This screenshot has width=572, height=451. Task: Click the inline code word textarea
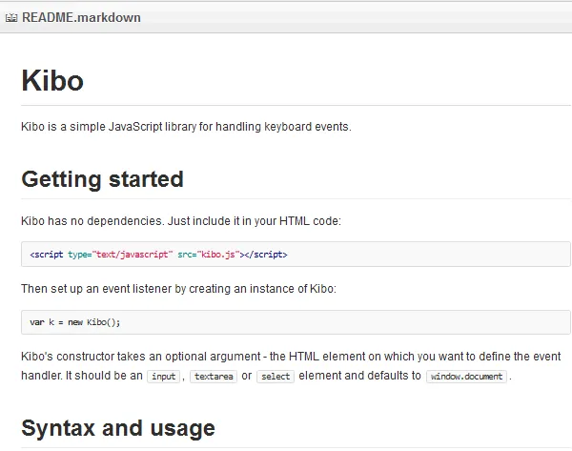tap(211, 377)
